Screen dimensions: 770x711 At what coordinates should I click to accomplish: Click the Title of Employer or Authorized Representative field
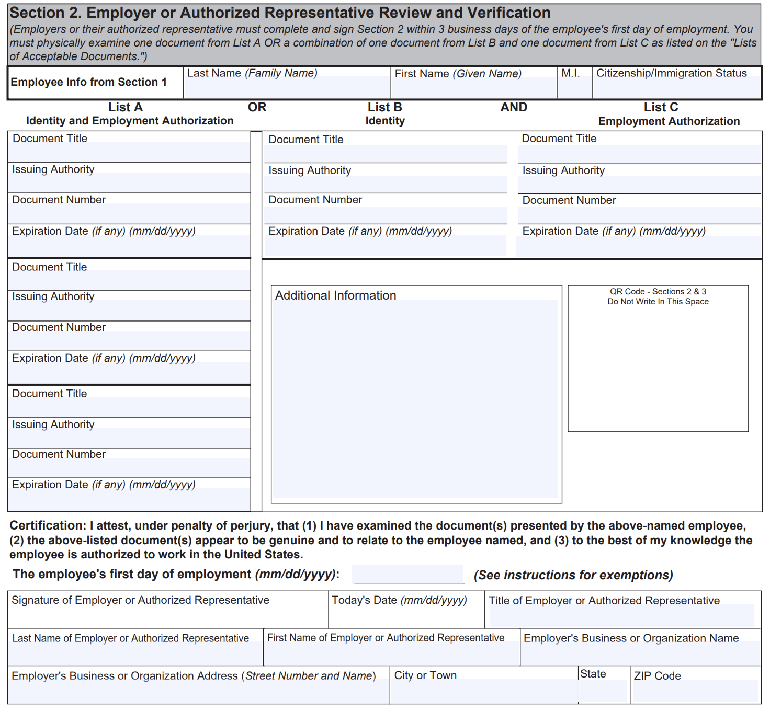[622, 617]
